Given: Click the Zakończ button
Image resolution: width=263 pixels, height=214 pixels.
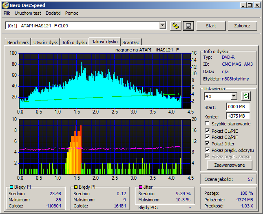Looking at the screenshot, I should click(242, 26).
